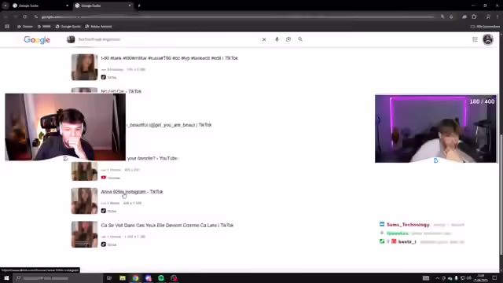Start voice search with microphone icon
Viewport: 503px width, 283px height.
[277, 39]
